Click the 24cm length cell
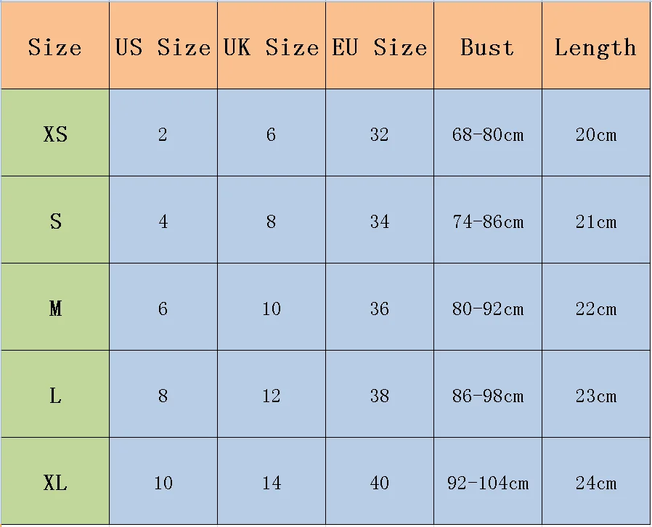The height and width of the screenshot is (527, 652). [596, 481]
